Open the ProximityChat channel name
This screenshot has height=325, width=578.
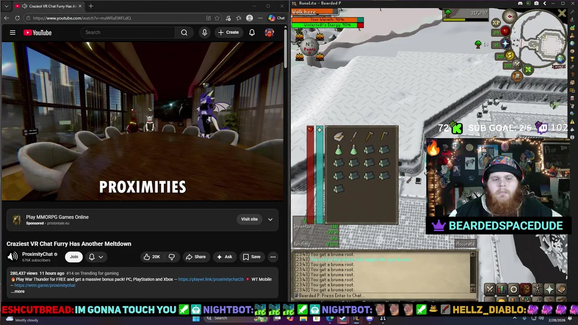coord(37,254)
